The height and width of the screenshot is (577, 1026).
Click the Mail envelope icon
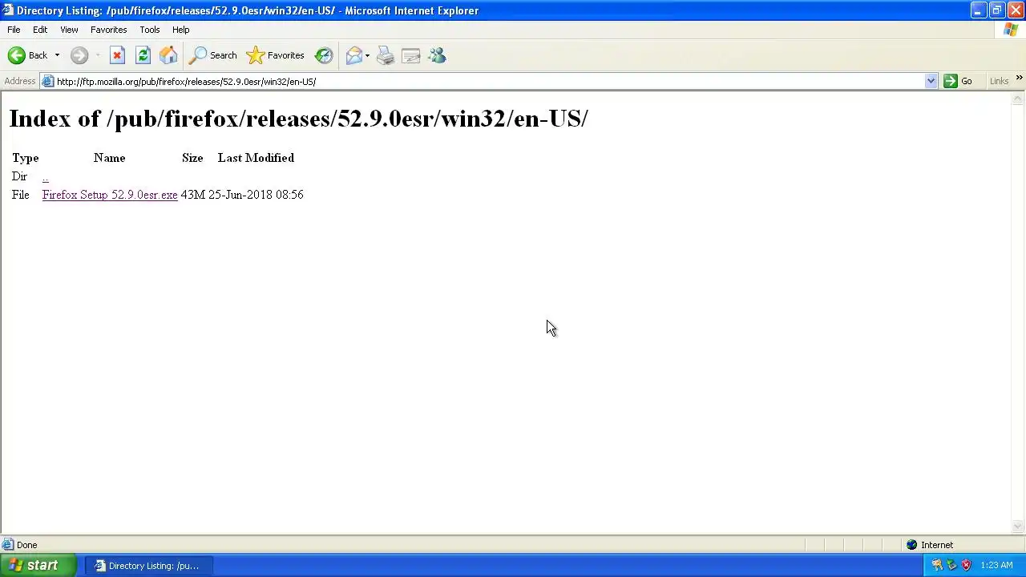353,55
